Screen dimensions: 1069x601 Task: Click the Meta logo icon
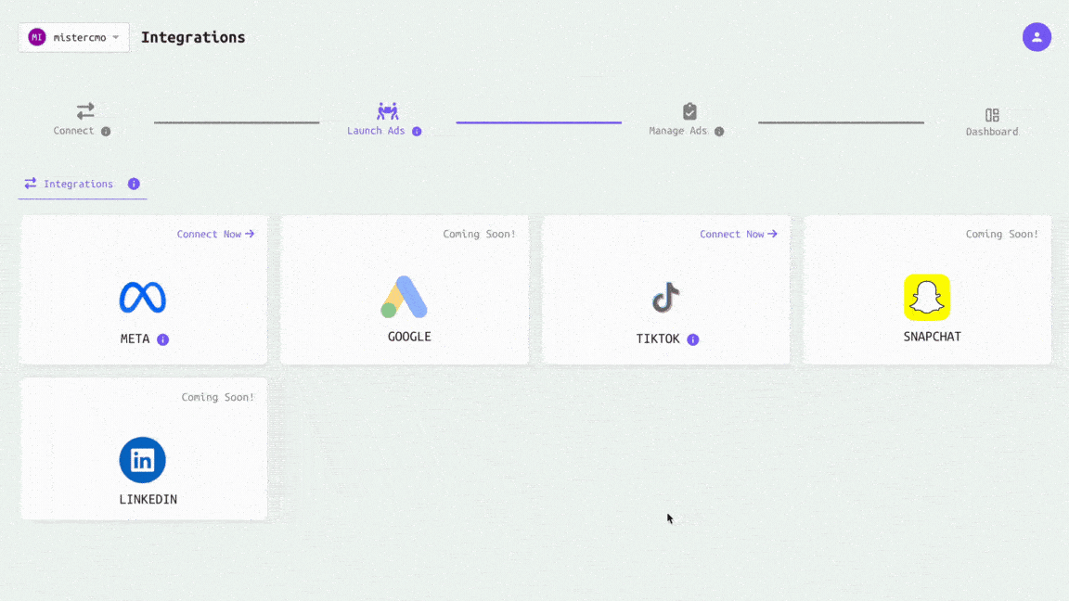tap(142, 297)
